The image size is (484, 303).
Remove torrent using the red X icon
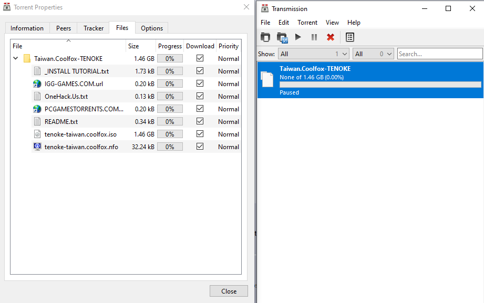(x=331, y=37)
